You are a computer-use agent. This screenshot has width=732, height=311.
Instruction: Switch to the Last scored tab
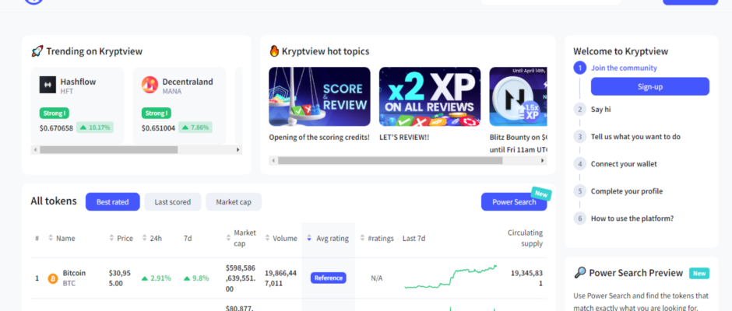pyautogui.click(x=173, y=202)
